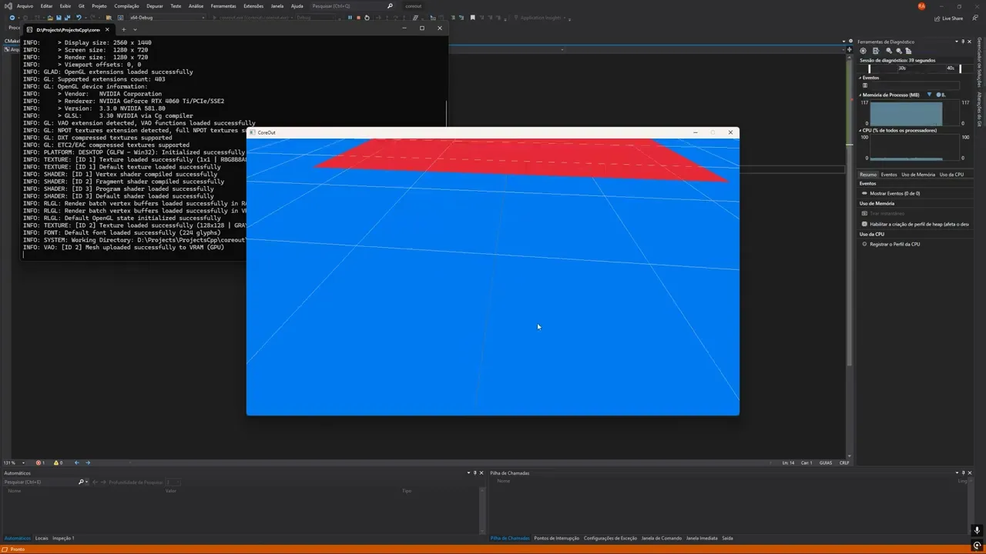Image resolution: width=986 pixels, height=554 pixels.
Task: Click the feedback icon next to Live Share
Action: [x=975, y=18]
